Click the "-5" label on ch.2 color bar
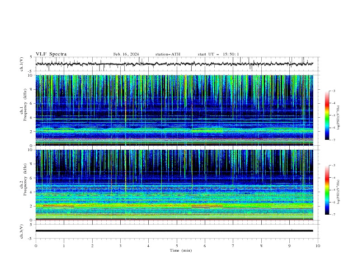358x276 pixels. [334, 190]
